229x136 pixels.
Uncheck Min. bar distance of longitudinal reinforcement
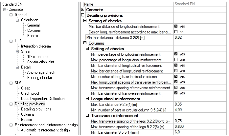coord(176,26)
